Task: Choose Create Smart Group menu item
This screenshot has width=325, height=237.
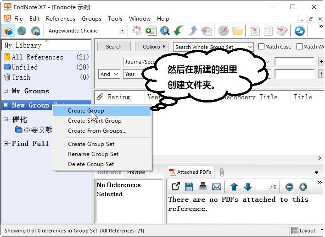Action: pyautogui.click(x=102, y=121)
